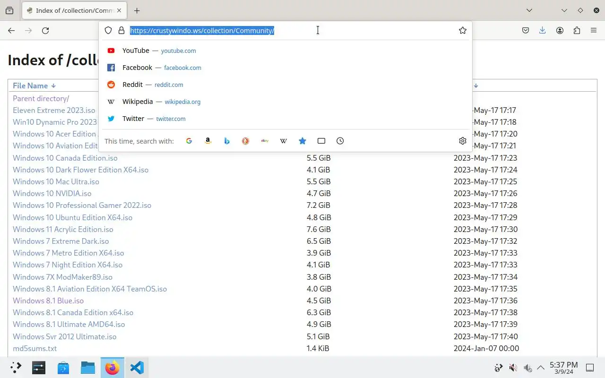Open Parent directory link
The width and height of the screenshot is (605, 378).
pyautogui.click(x=41, y=98)
